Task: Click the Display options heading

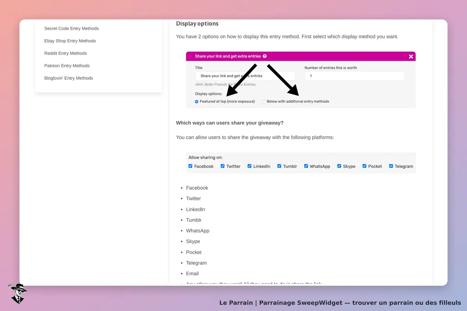Action: [197, 24]
